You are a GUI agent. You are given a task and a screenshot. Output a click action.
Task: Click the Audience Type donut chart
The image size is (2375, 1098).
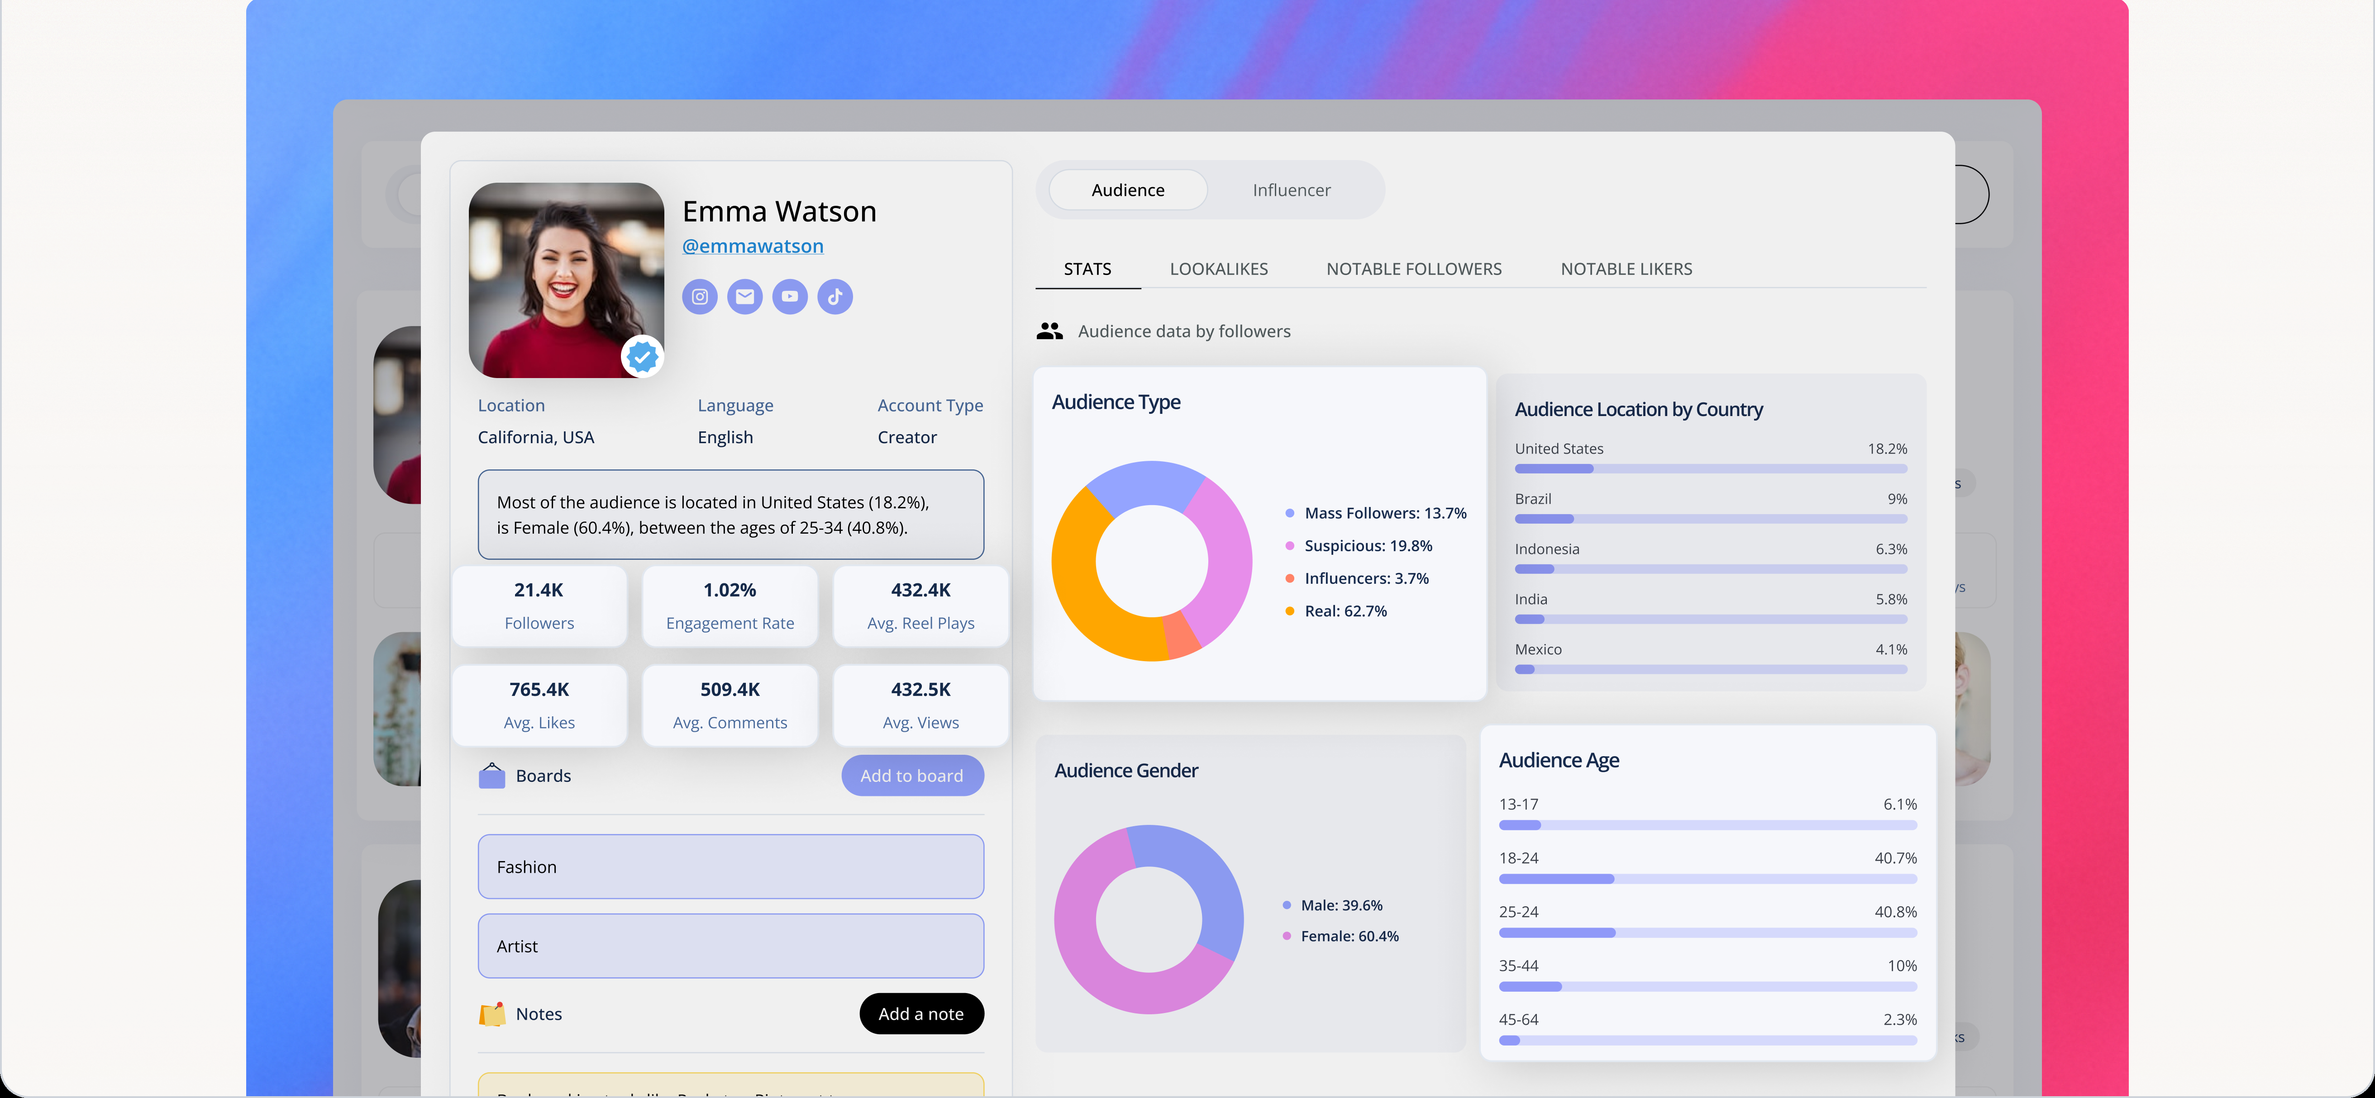pyautogui.click(x=1152, y=561)
